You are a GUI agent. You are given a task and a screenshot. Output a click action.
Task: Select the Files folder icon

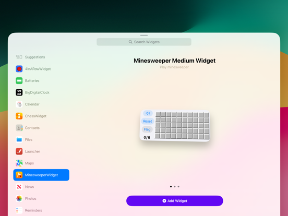[x=19, y=140]
